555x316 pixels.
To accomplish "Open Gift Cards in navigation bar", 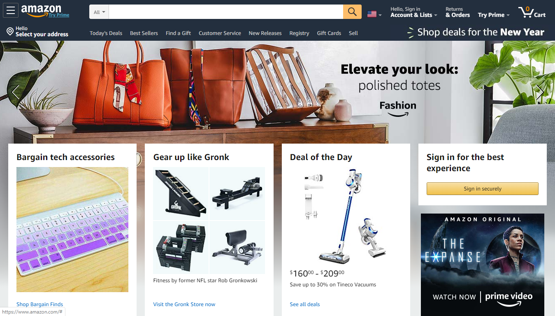I will point(329,33).
